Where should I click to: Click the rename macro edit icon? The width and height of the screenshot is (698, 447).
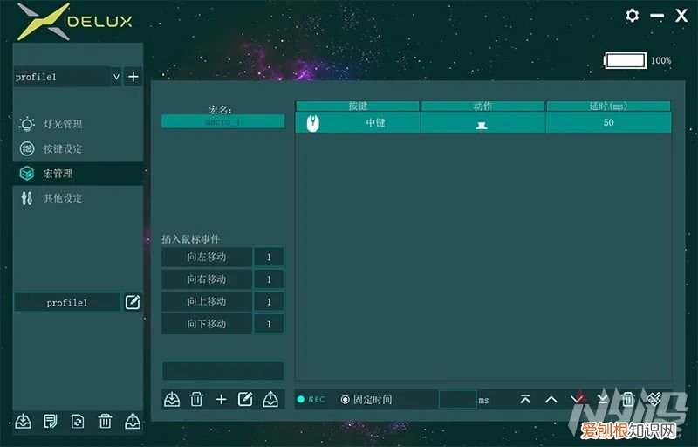point(245,399)
